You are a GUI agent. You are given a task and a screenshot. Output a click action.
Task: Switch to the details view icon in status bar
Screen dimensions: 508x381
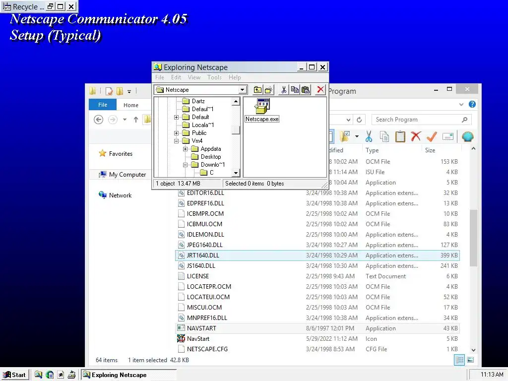(459, 360)
